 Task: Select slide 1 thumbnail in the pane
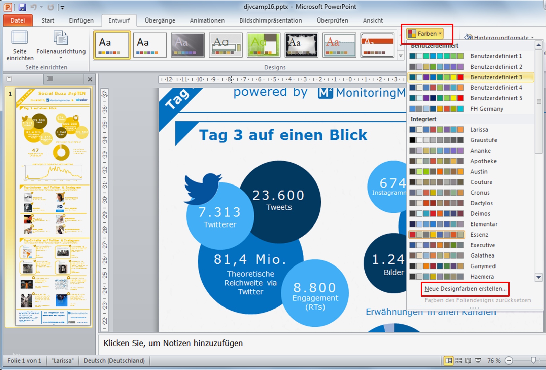click(53, 207)
